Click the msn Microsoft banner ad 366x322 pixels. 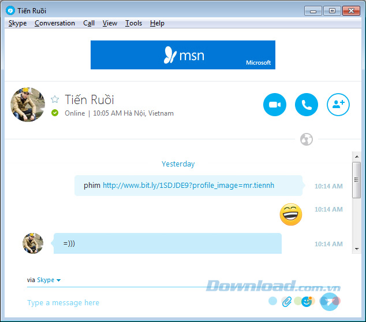(x=183, y=55)
